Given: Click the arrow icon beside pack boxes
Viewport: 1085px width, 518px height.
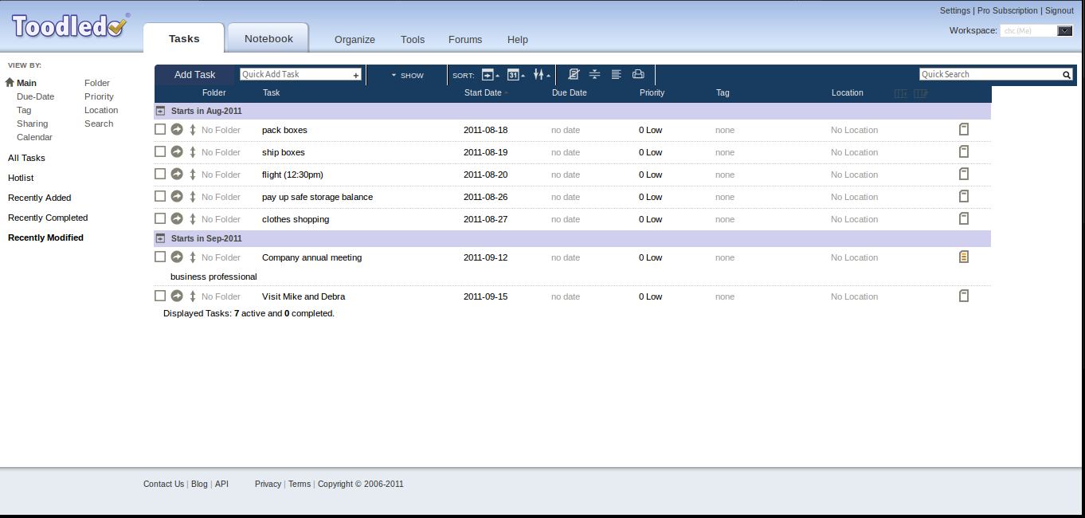Looking at the screenshot, I should click(x=177, y=129).
